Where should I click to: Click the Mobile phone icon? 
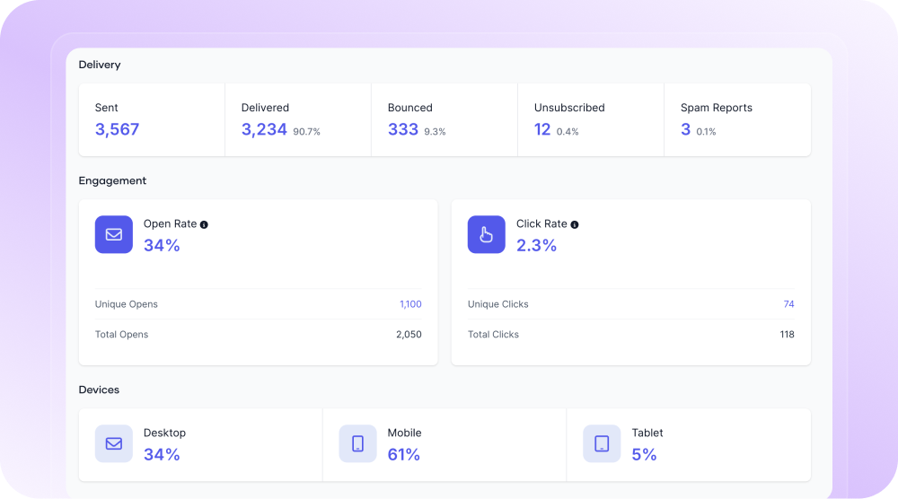coord(357,443)
